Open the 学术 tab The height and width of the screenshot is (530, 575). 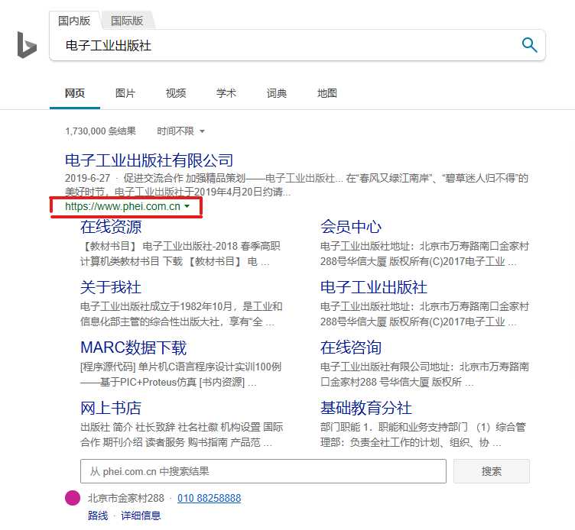pos(226,93)
